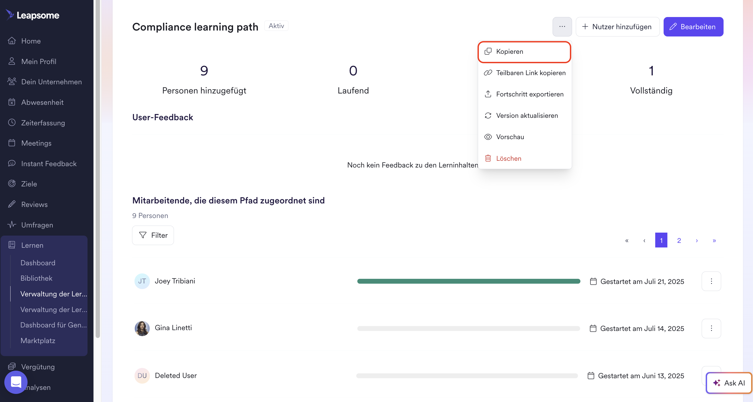The width and height of the screenshot is (753, 402).
Task: Open the three-dot options menu for Joey Tribiani
Action: 711,281
